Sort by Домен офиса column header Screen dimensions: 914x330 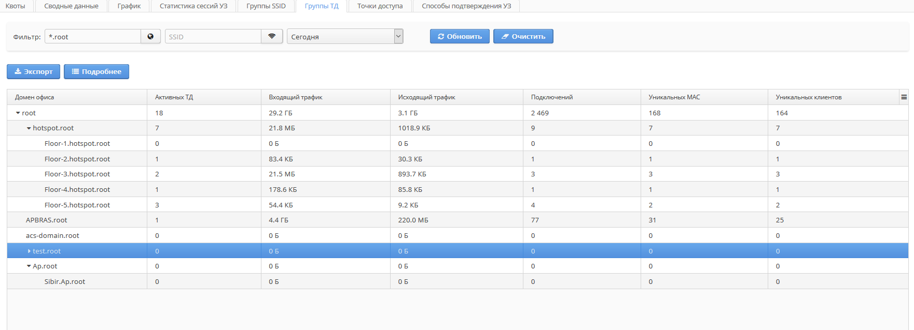tap(77, 97)
